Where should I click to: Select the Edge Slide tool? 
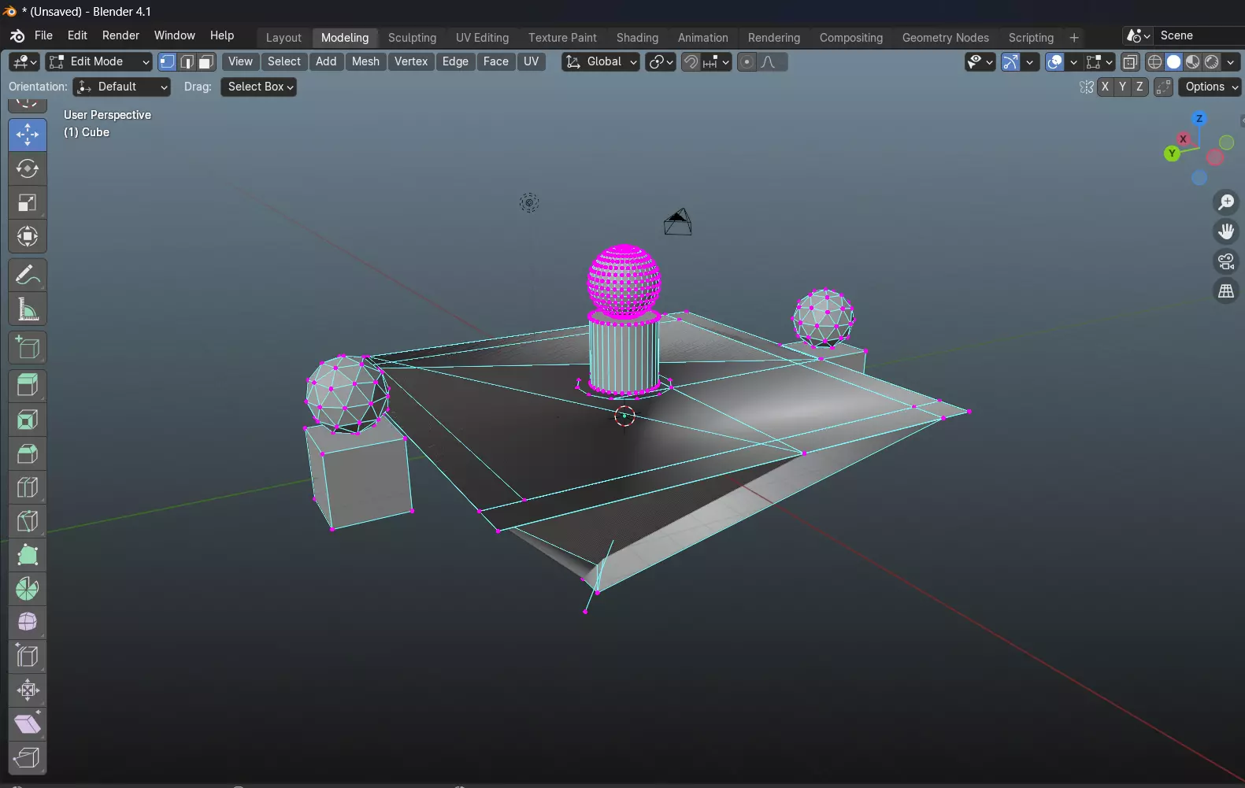[x=28, y=657]
